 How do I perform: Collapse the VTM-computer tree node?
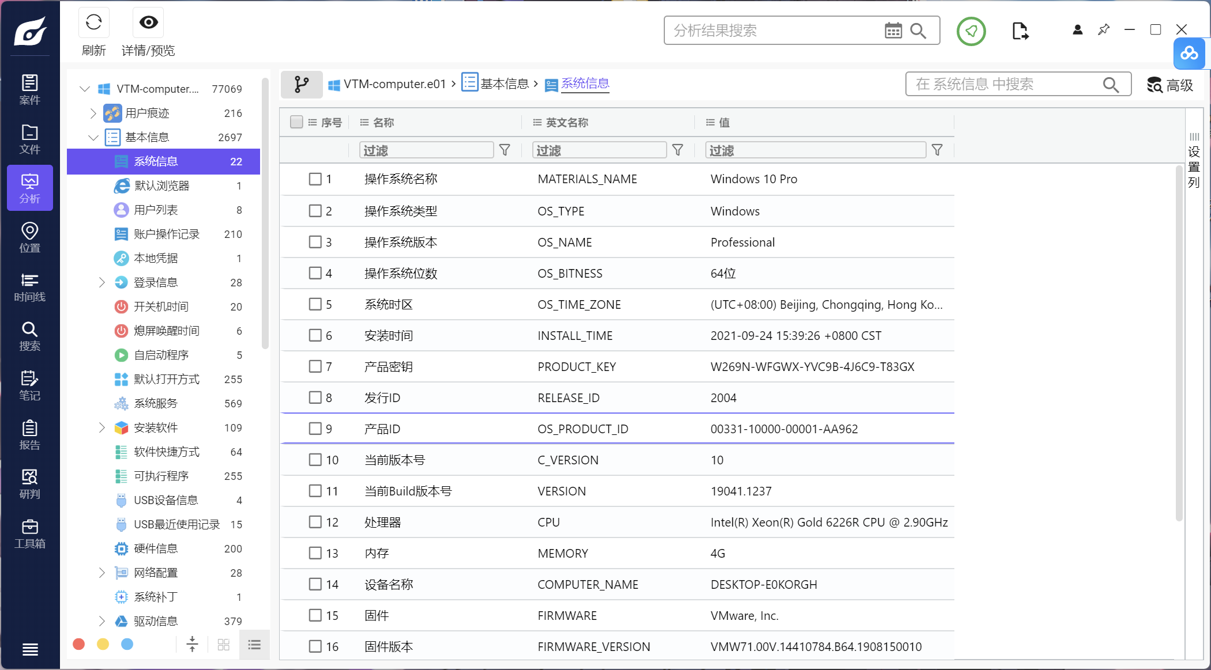pos(85,89)
